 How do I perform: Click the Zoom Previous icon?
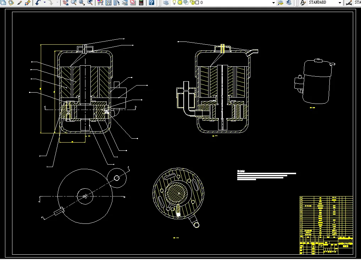(x=90, y=2)
